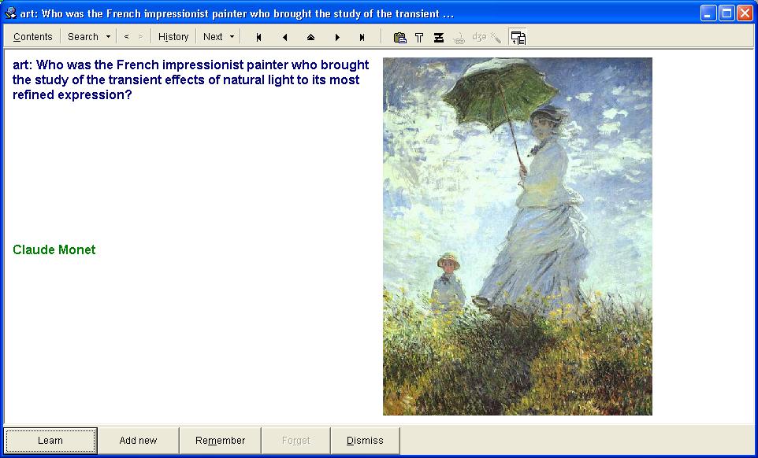Click the clipboard paste icon in toolbar

[x=399, y=37]
